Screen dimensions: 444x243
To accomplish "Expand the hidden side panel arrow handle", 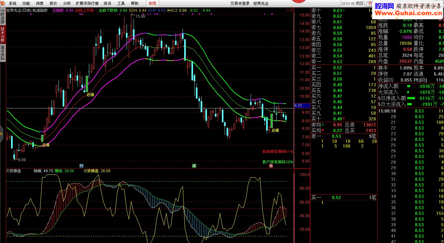I will [1, 134].
